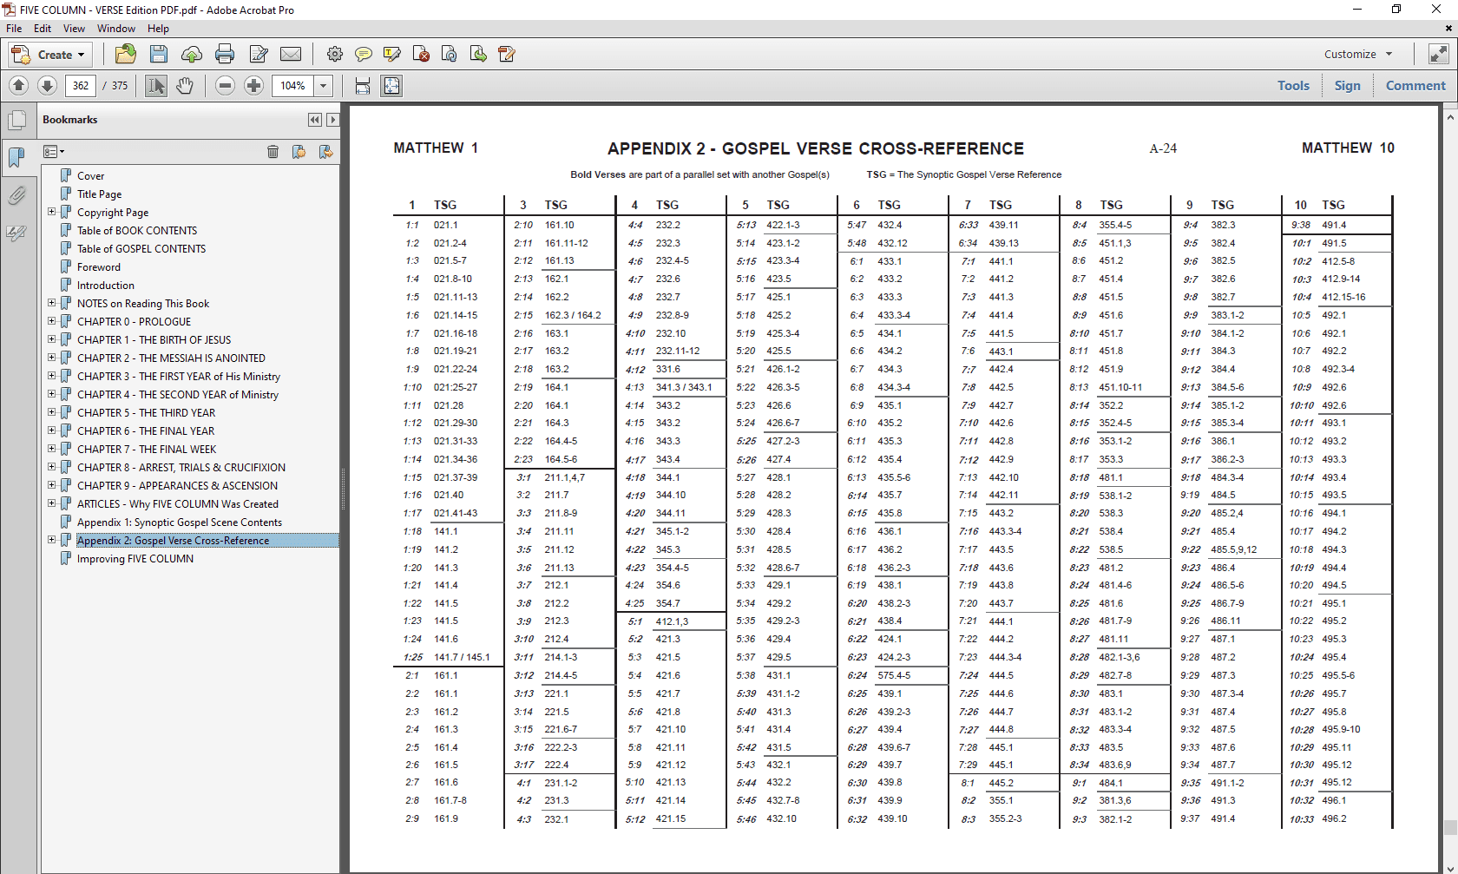
Task: Open the View menu
Action: (75, 29)
